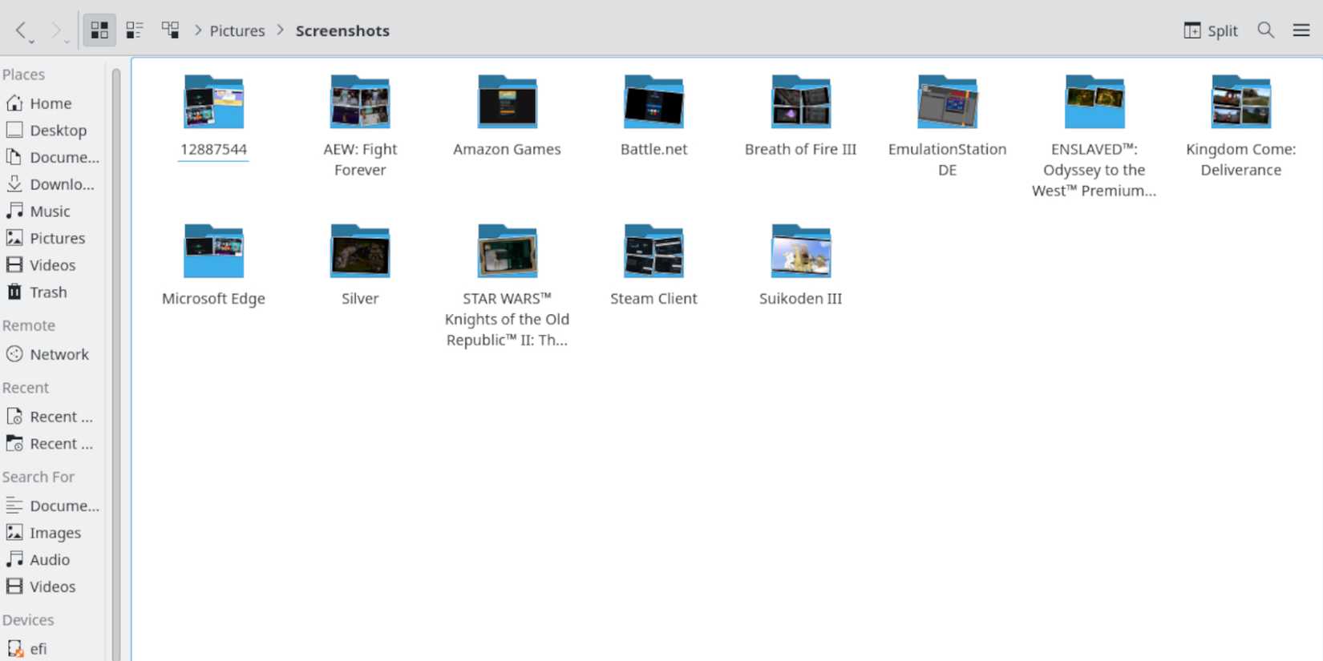
Task: Click the Pictures breadcrumb
Action: pos(237,30)
